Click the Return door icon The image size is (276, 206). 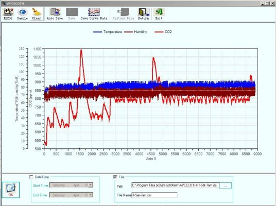144,14
